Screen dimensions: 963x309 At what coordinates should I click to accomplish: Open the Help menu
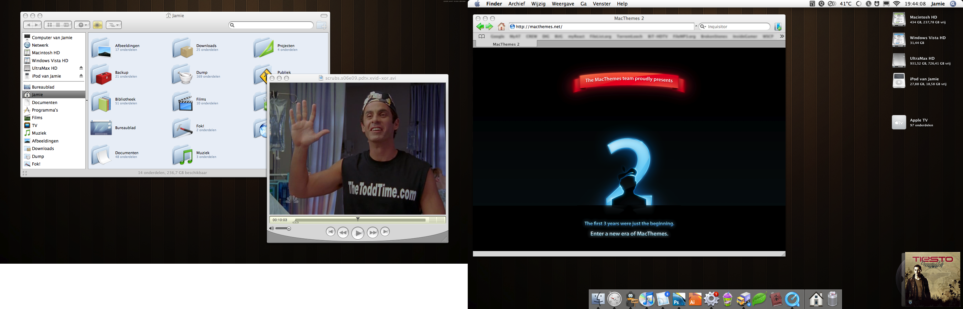[x=622, y=4]
